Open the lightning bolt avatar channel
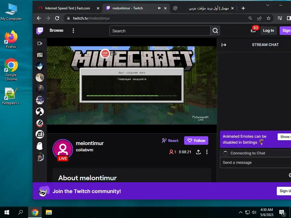This screenshot has height=218, width=291. (40, 89)
